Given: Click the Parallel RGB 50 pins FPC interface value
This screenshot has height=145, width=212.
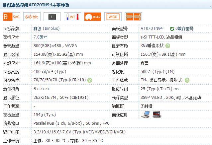Looking at the screenshot, I should pyautogui.click(x=71, y=123).
